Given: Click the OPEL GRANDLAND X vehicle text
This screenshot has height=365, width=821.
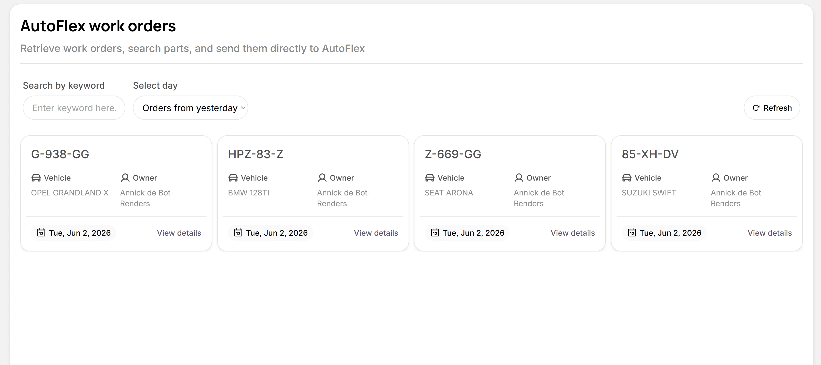Looking at the screenshot, I should (70, 193).
